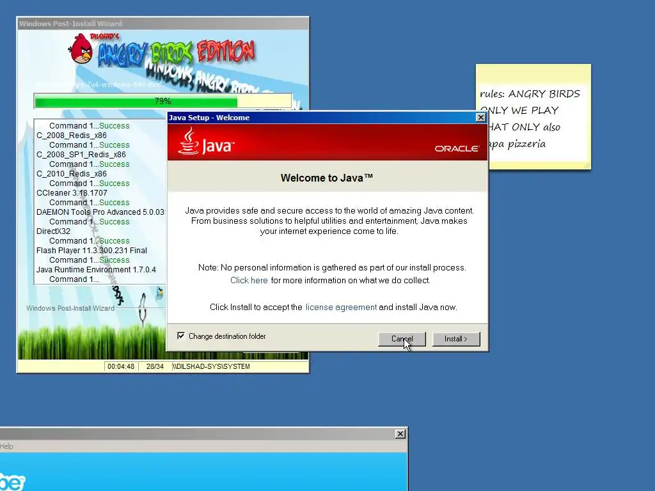Click the Windows Post-Install Wizard title bar

click(x=163, y=24)
